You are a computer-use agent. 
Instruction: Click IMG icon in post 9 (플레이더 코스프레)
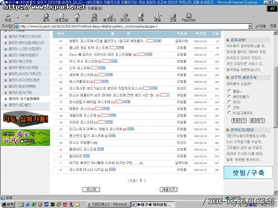pyautogui.click(x=101, y=149)
